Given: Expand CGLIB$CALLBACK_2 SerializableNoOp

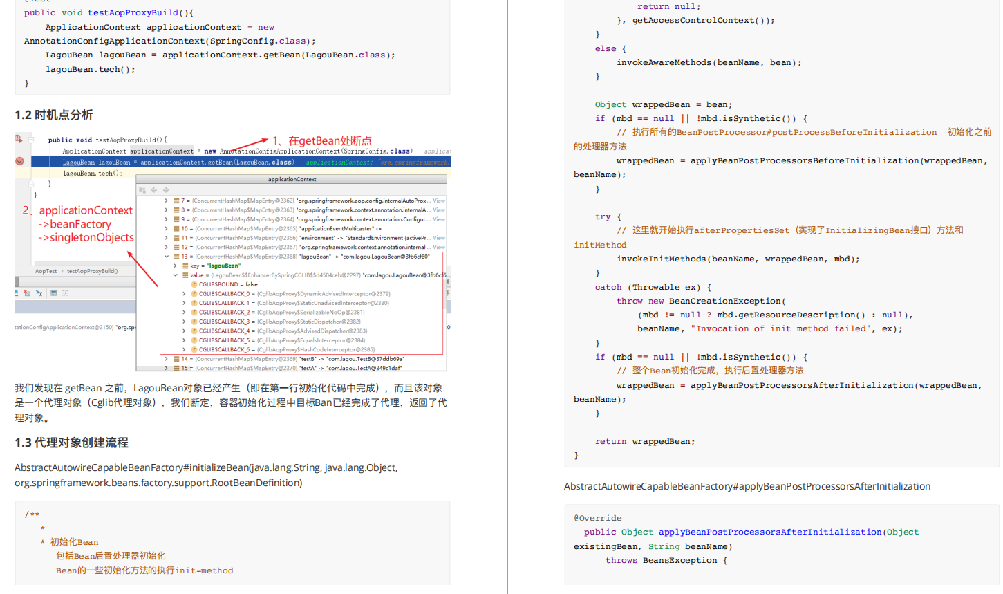Looking at the screenshot, I should (184, 313).
